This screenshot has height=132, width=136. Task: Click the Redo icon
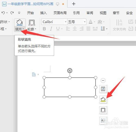tap(12, 13)
